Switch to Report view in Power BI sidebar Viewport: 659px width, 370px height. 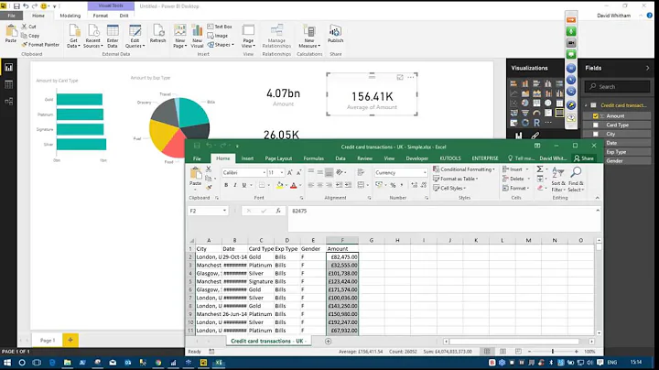pyautogui.click(x=8, y=67)
